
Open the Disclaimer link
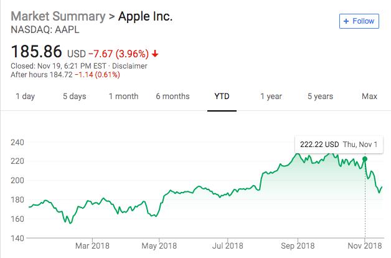pos(130,66)
